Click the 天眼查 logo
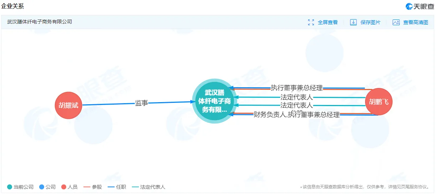The width and height of the screenshot is (436, 194). coord(420,6)
